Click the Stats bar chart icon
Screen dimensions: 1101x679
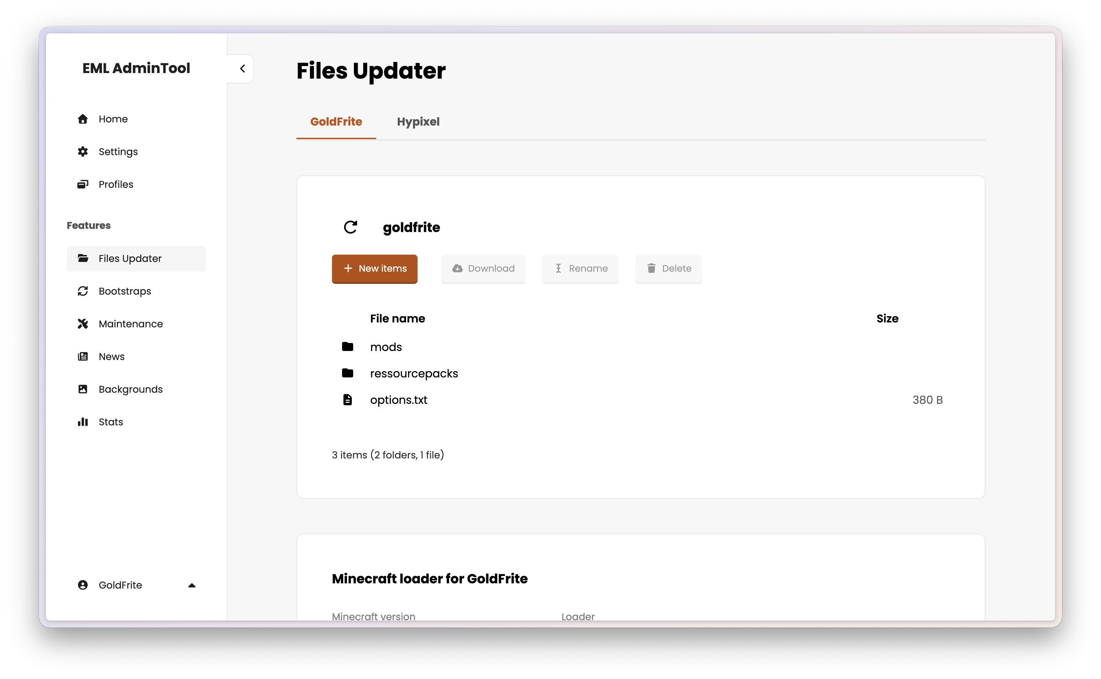coord(83,422)
